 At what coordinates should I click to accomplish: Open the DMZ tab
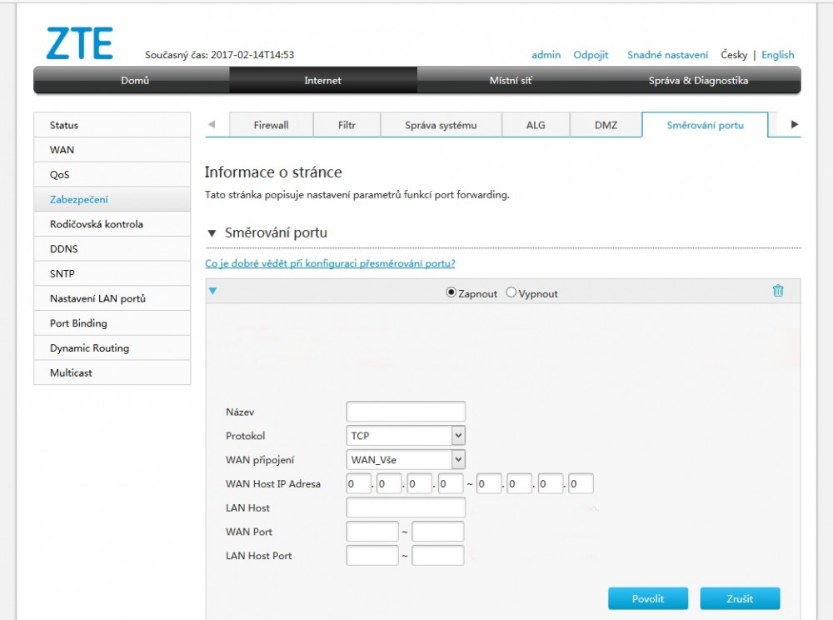coord(606,125)
